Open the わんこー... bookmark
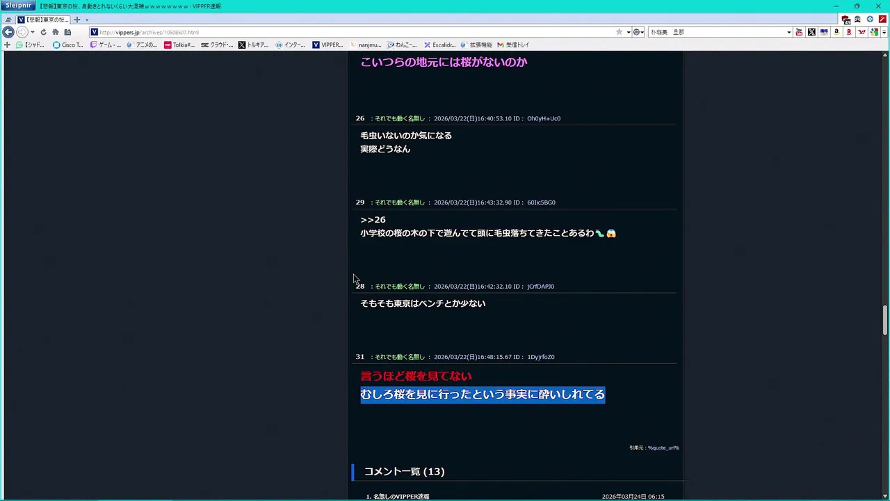The height and width of the screenshot is (501, 890). click(x=402, y=45)
